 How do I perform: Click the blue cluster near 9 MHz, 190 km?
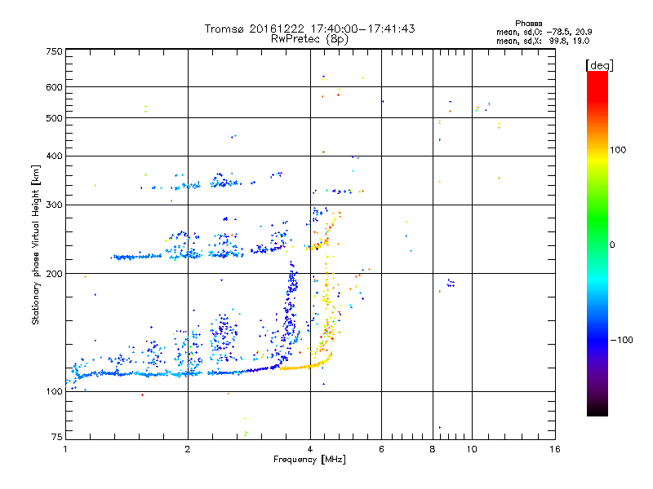click(451, 283)
